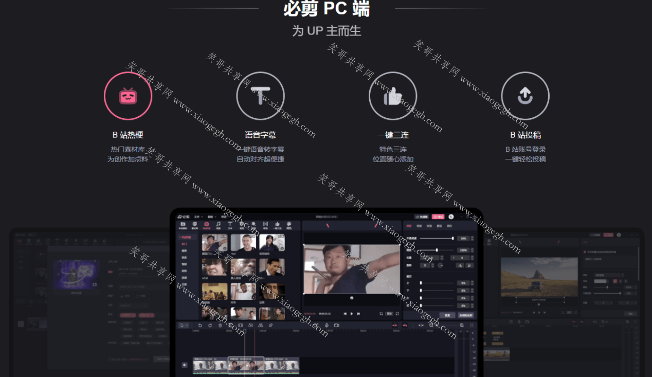The image size is (652, 377).
Task: Open the preview ratio dropdown
Action: pyautogui.click(x=389, y=313)
